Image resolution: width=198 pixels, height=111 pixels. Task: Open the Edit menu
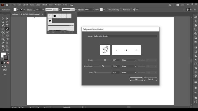click(x=19, y=5)
